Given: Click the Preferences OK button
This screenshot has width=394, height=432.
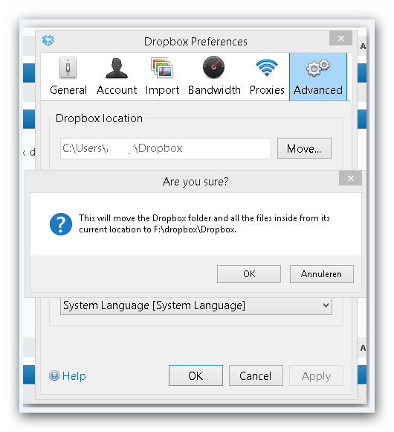Looking at the screenshot, I should coord(196,375).
